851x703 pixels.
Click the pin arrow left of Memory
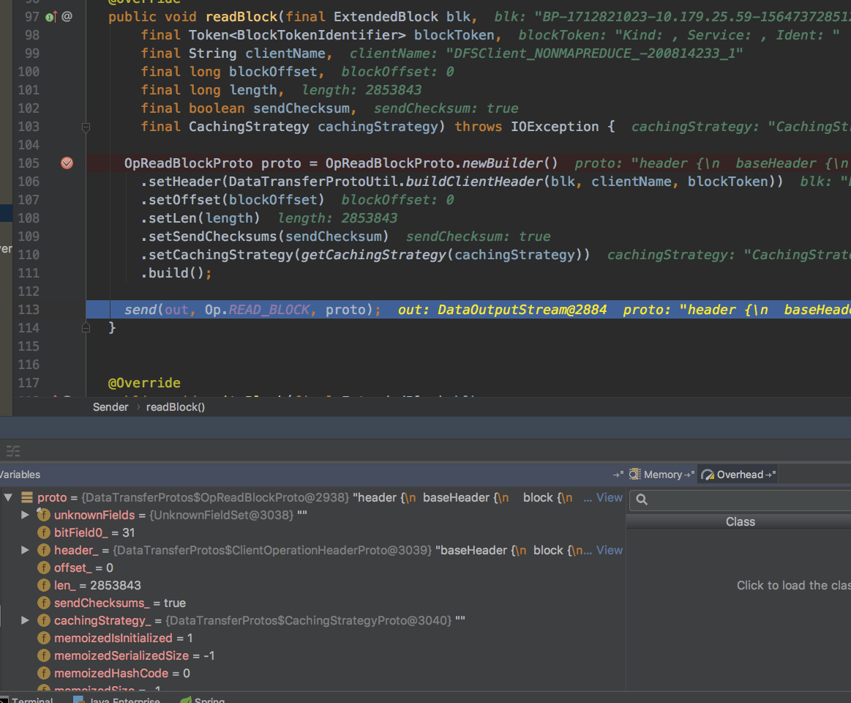(618, 475)
